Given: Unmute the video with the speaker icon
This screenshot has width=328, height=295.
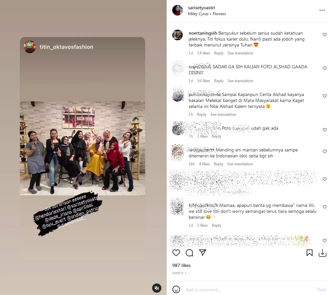Looking at the screenshot, I should [157, 288].
